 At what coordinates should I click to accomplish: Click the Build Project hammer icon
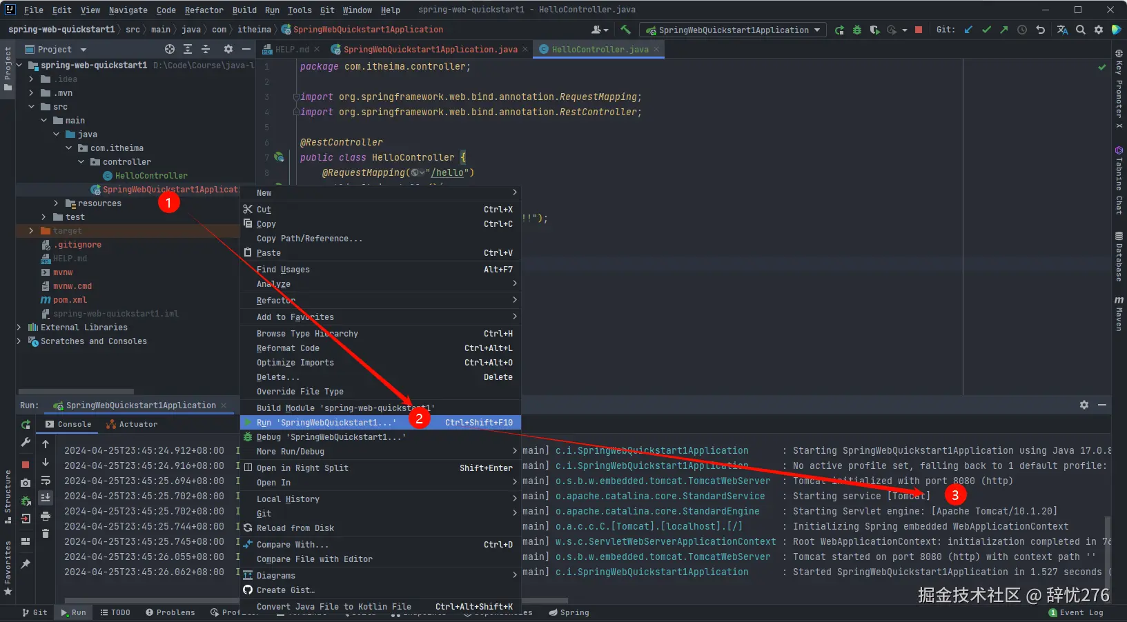click(625, 30)
